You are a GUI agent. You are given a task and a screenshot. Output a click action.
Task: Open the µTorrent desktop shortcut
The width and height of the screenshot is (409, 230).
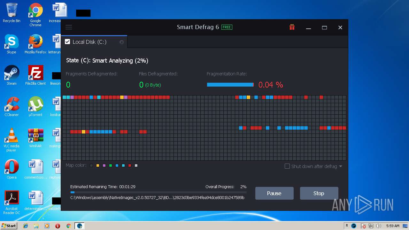pyautogui.click(x=35, y=107)
